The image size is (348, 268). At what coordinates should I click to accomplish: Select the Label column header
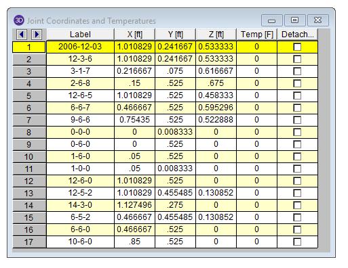(80, 35)
